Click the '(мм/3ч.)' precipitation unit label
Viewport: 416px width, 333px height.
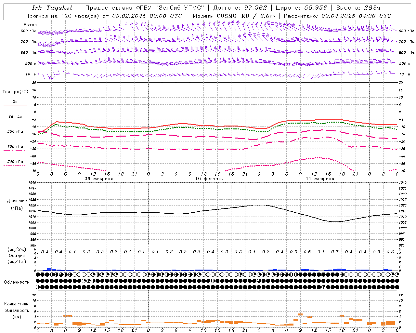pyautogui.click(x=17, y=249)
